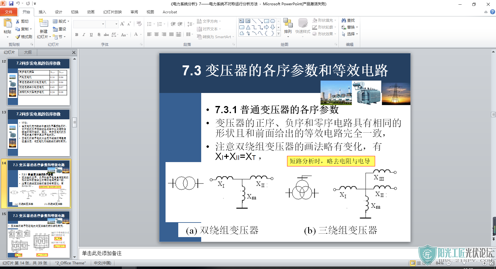
Task: Increase font size with the large A icon
Action: coord(122,24)
